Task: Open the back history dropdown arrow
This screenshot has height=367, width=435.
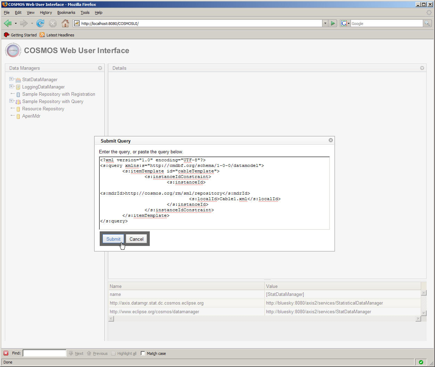Action: coord(16,24)
